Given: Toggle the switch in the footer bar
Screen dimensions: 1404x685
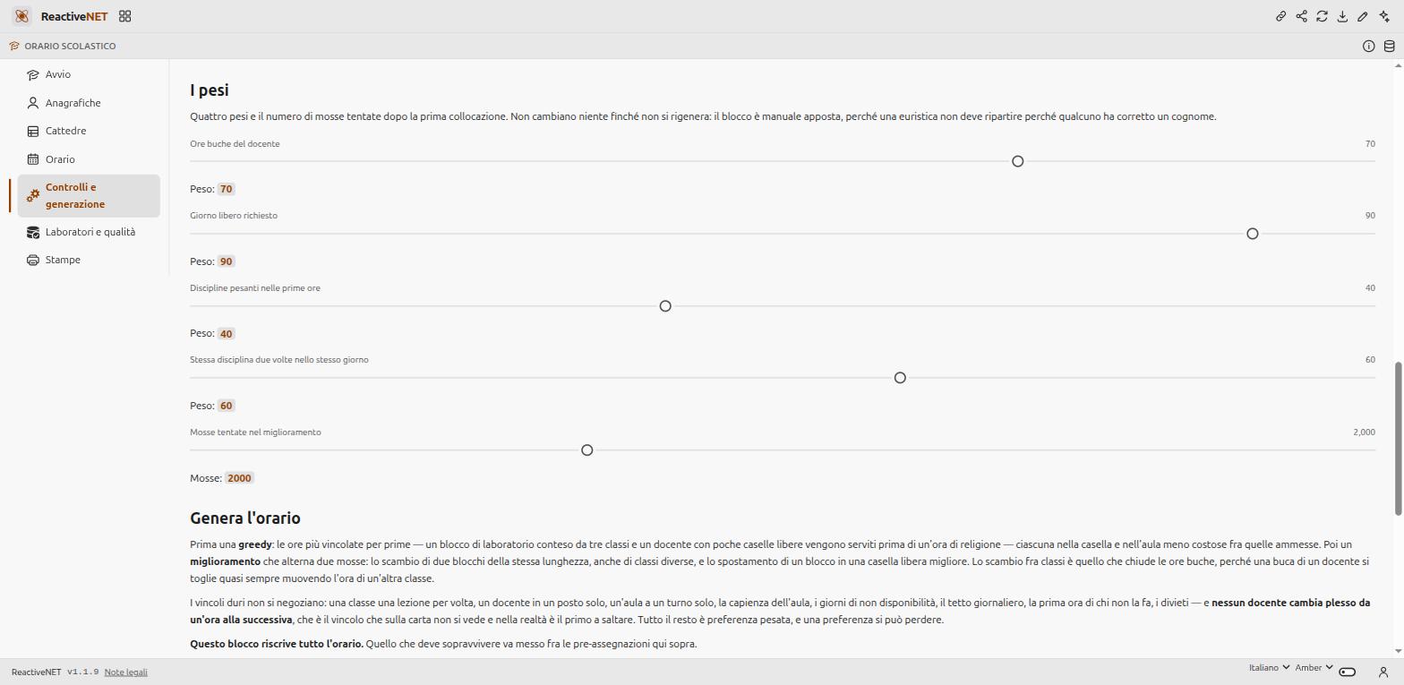Looking at the screenshot, I should [1348, 672].
